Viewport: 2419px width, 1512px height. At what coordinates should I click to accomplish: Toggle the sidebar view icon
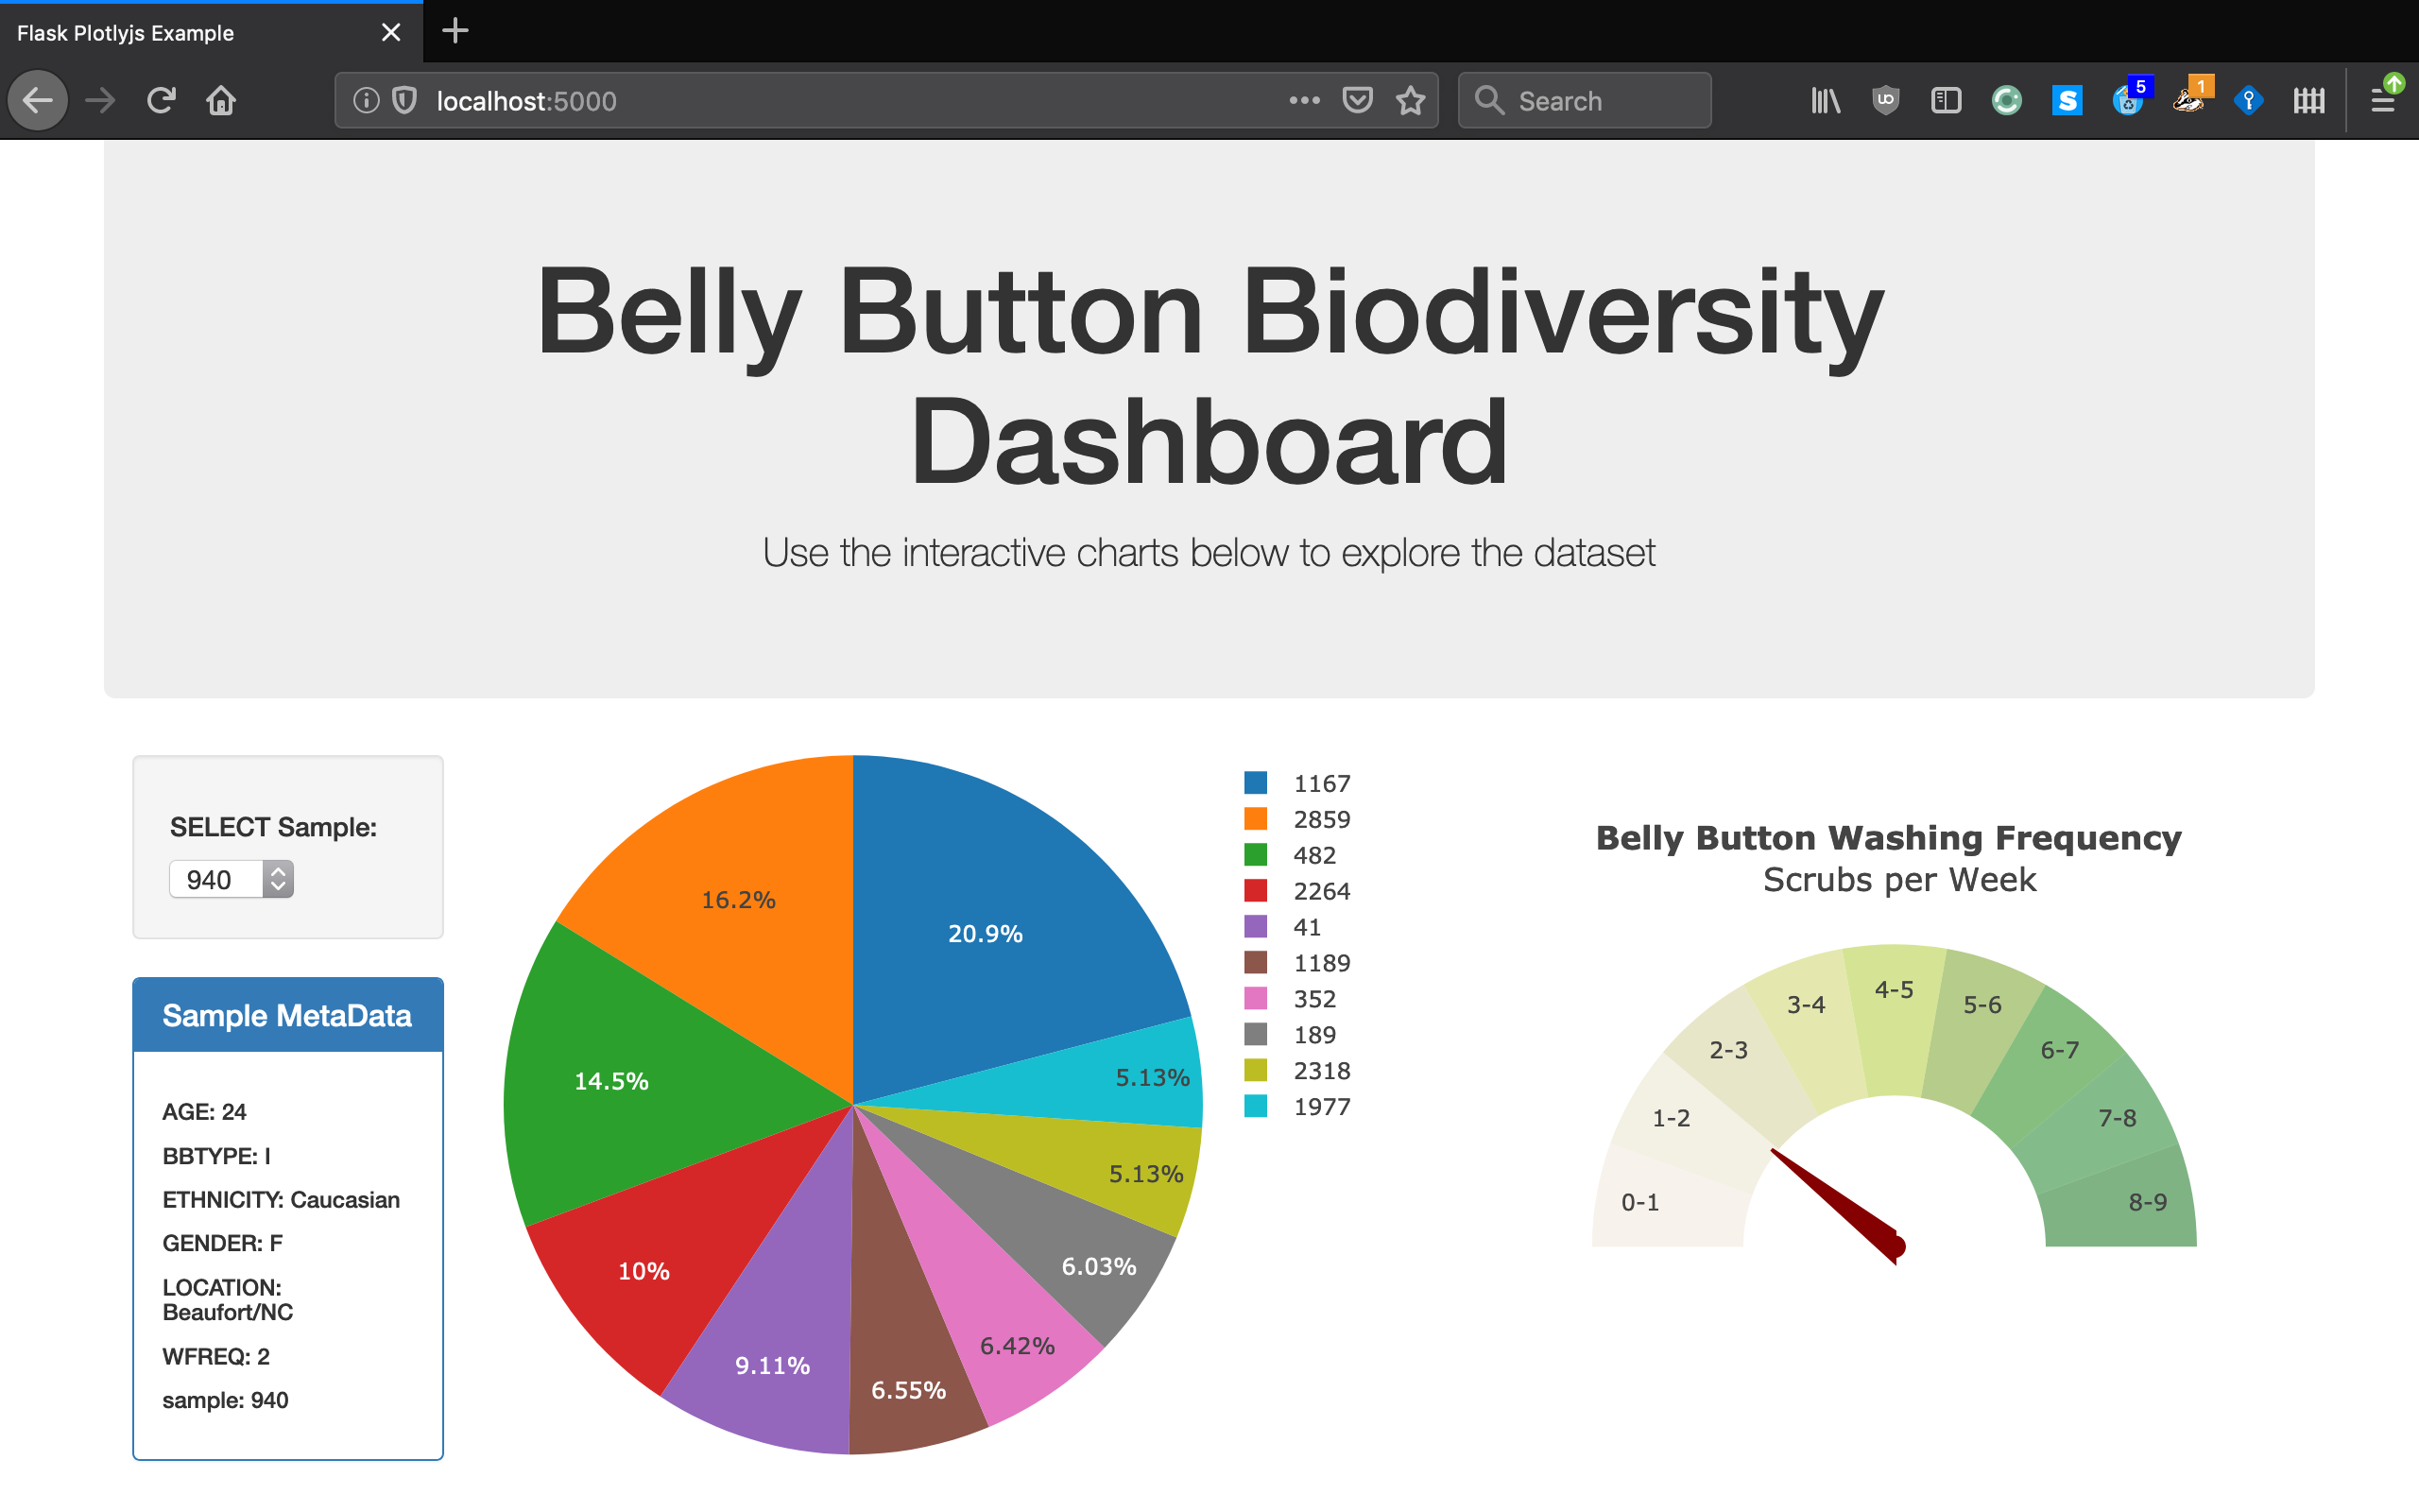[1946, 100]
